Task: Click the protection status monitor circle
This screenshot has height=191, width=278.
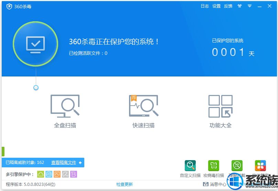Action: [x=35, y=44]
